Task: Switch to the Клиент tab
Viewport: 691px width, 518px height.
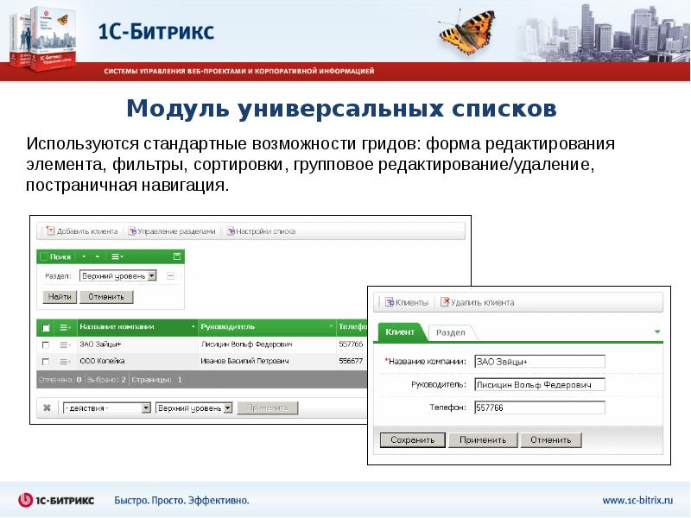Action: (400, 332)
